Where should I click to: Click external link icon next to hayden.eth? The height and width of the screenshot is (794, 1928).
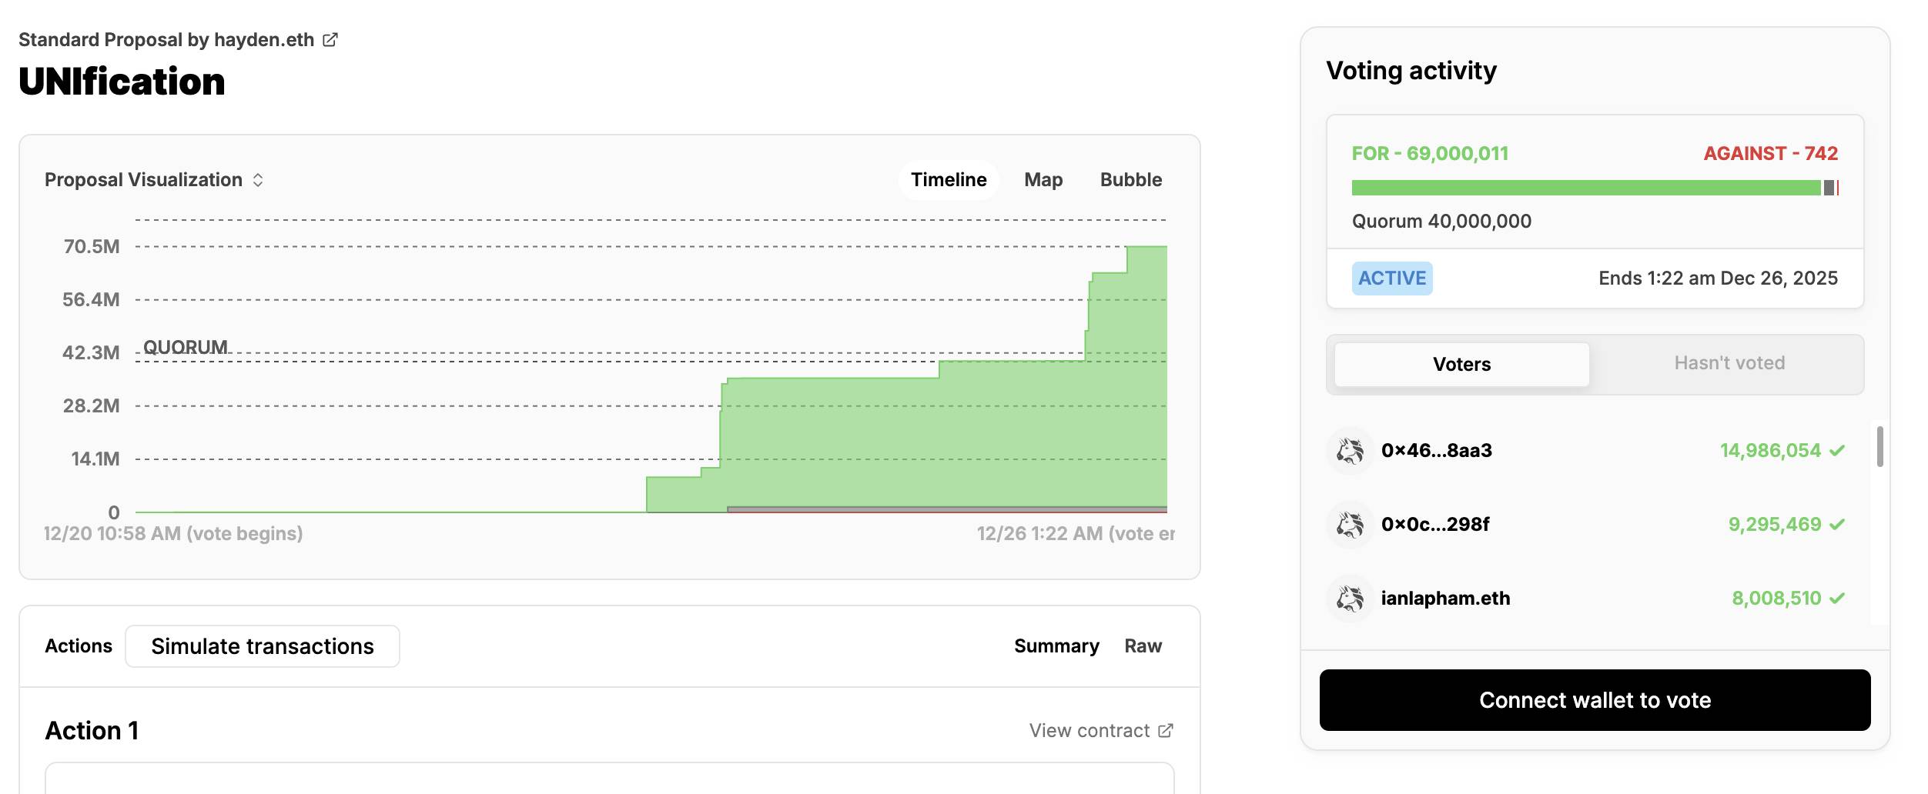click(x=330, y=40)
